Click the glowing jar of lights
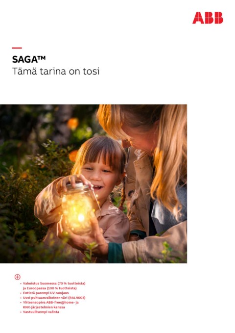The image size is (235, 333). click(78, 210)
